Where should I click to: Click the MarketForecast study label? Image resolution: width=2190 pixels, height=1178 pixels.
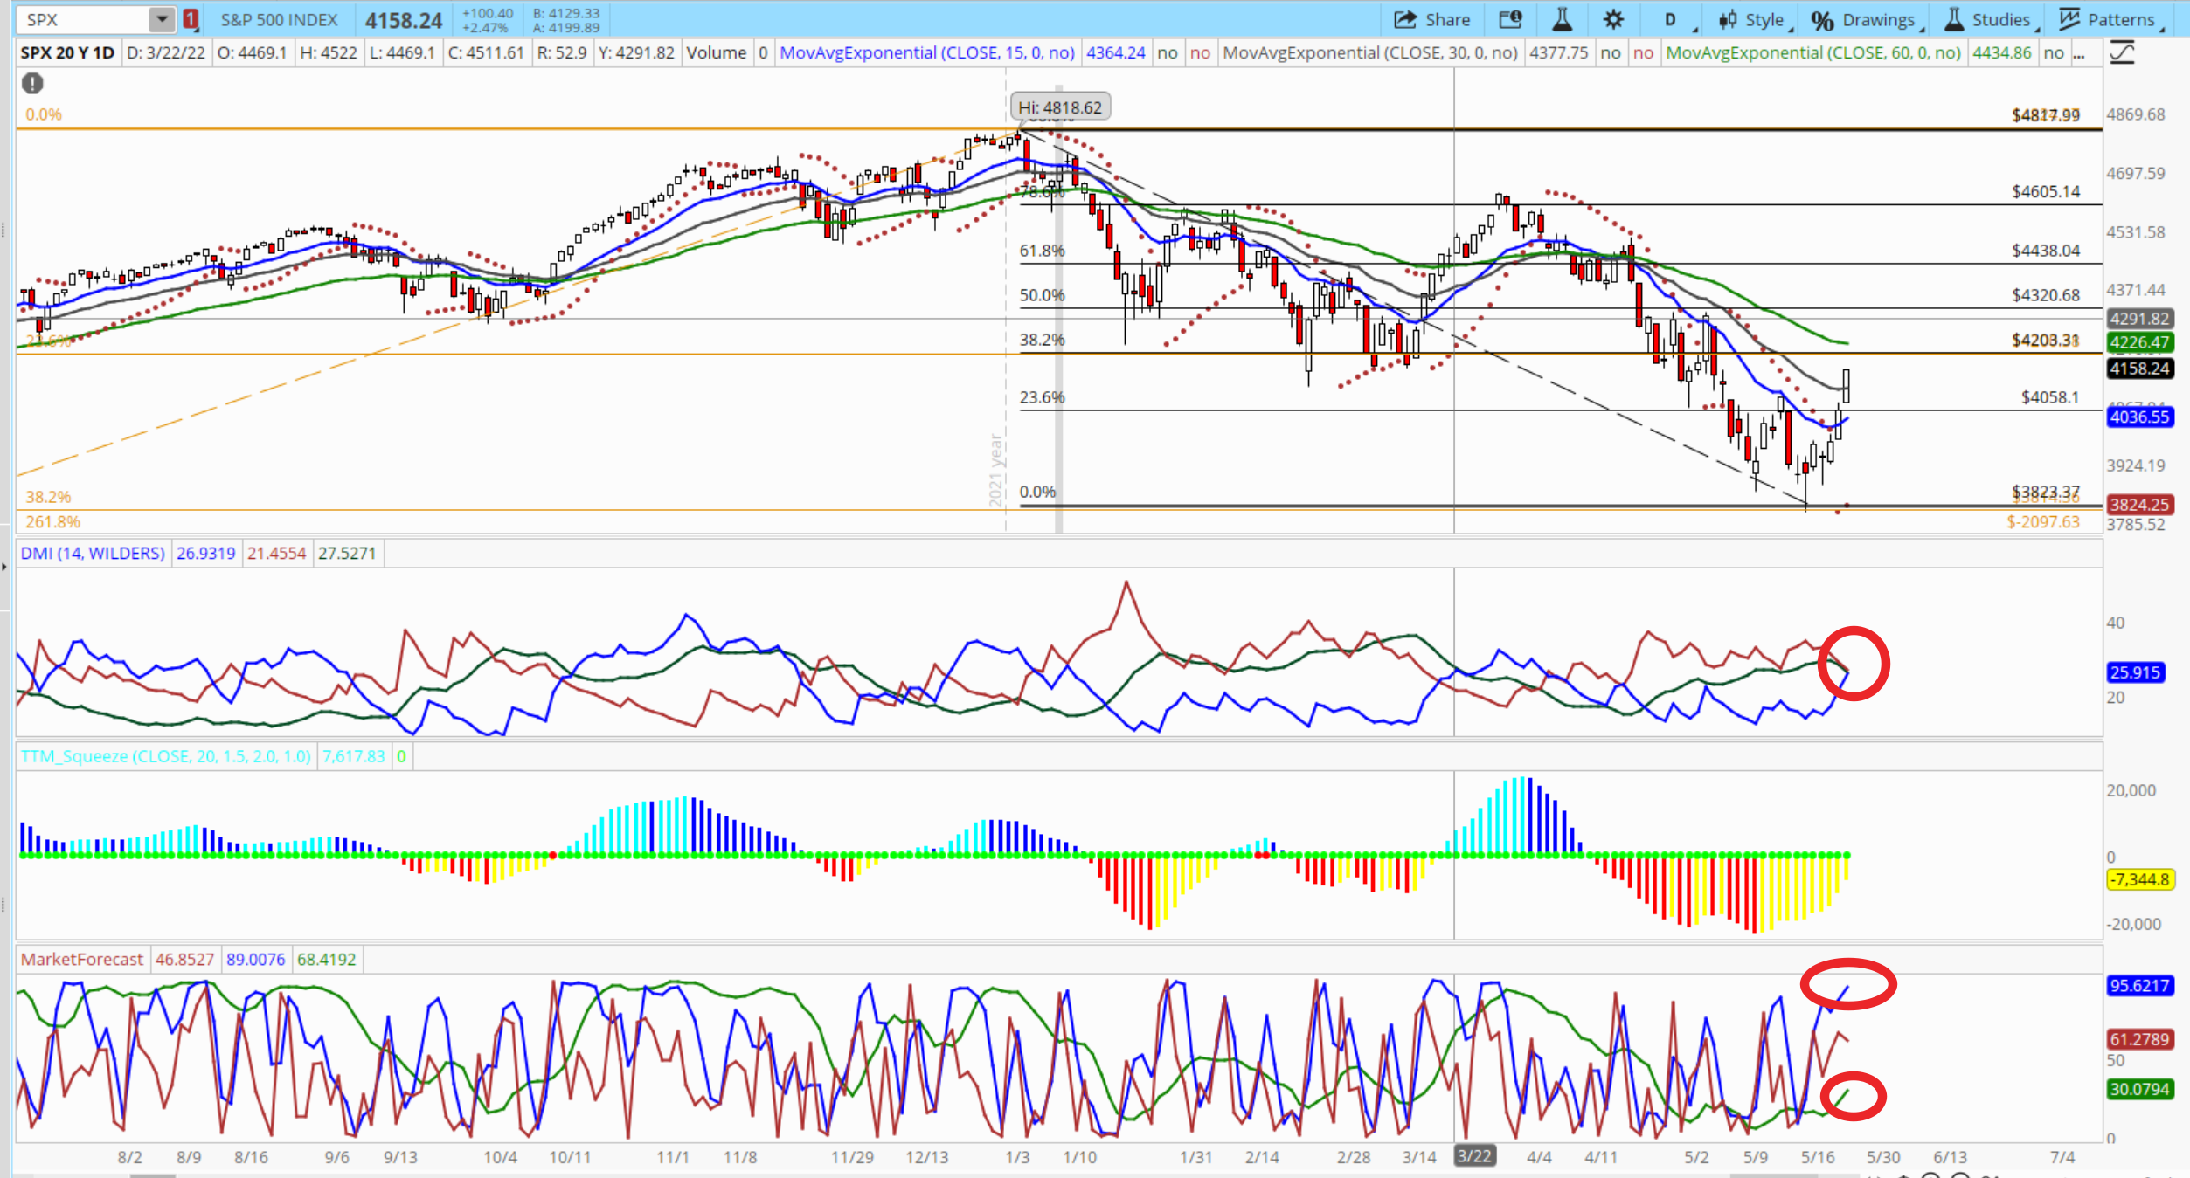(82, 960)
